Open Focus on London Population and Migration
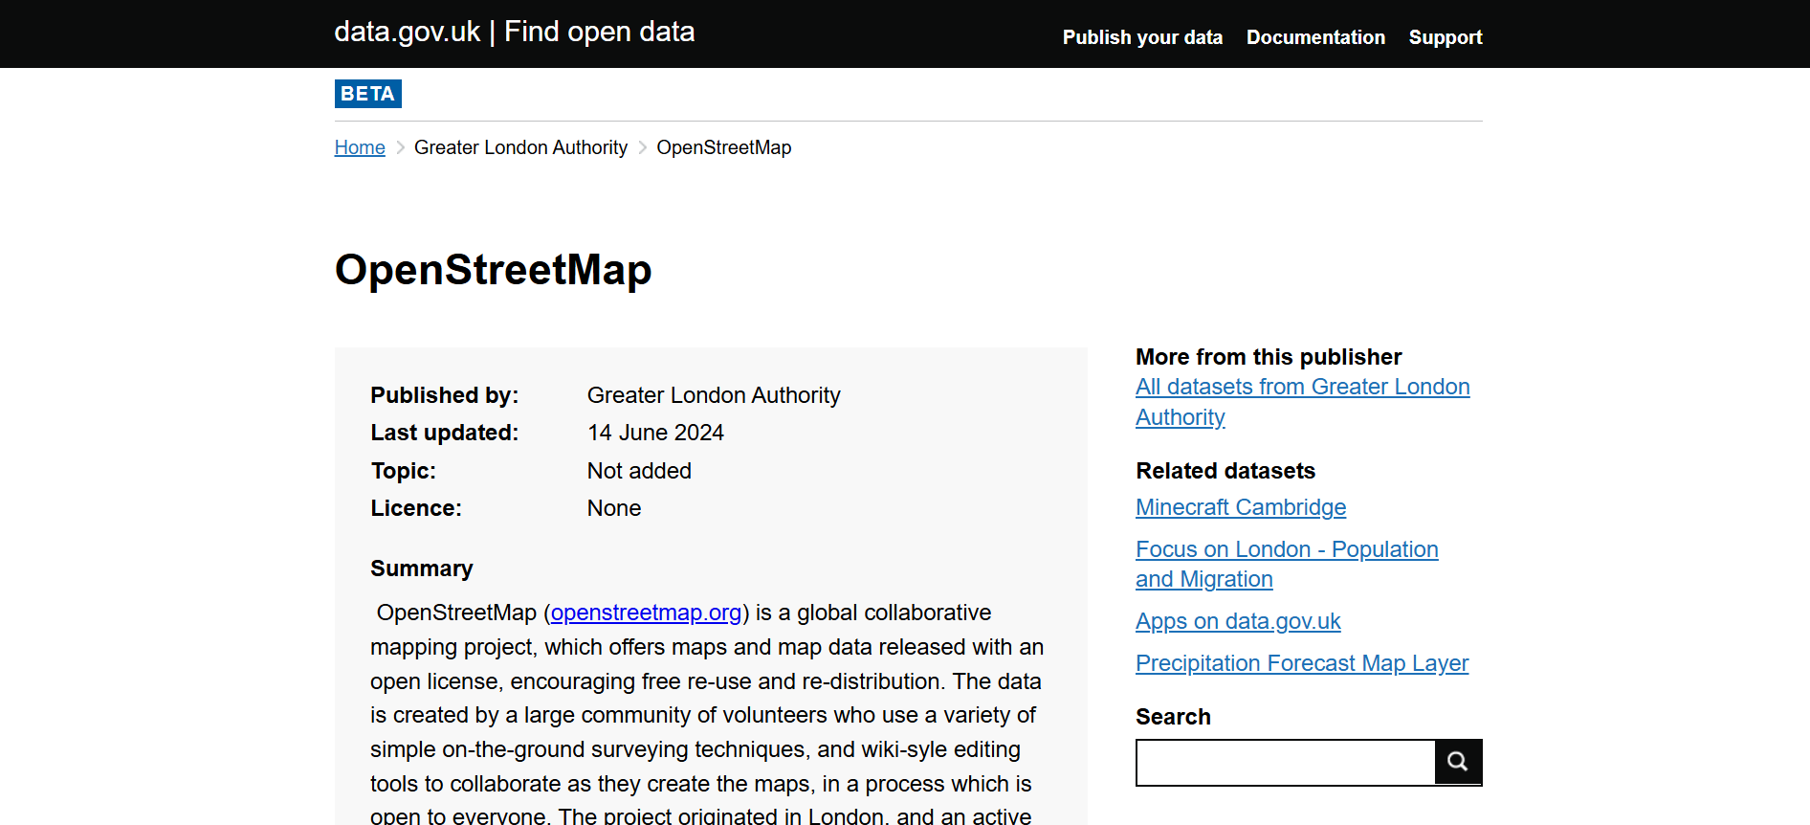This screenshot has height=825, width=1810. click(x=1287, y=564)
